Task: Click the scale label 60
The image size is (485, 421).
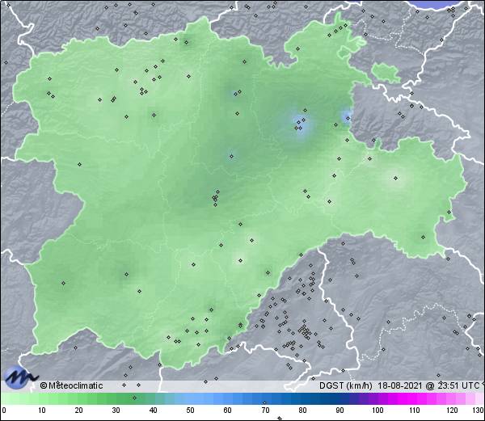Action: [227, 410]
